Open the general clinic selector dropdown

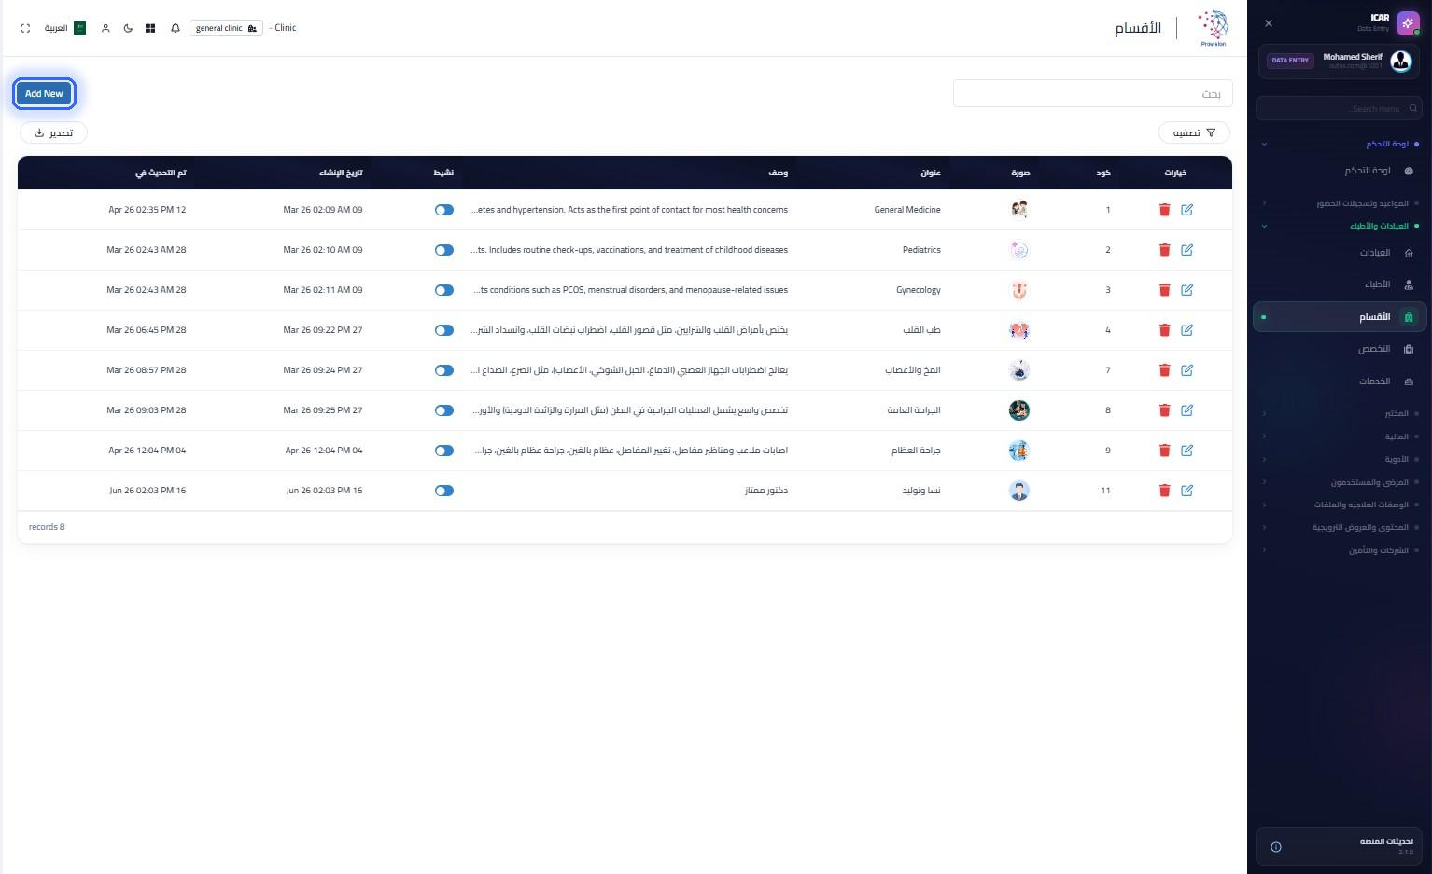tap(226, 28)
